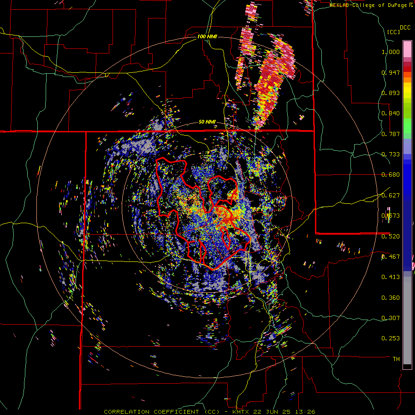This screenshot has width=415, height=415.
Task: Click the 0.413 scale value
Action: 391,277
